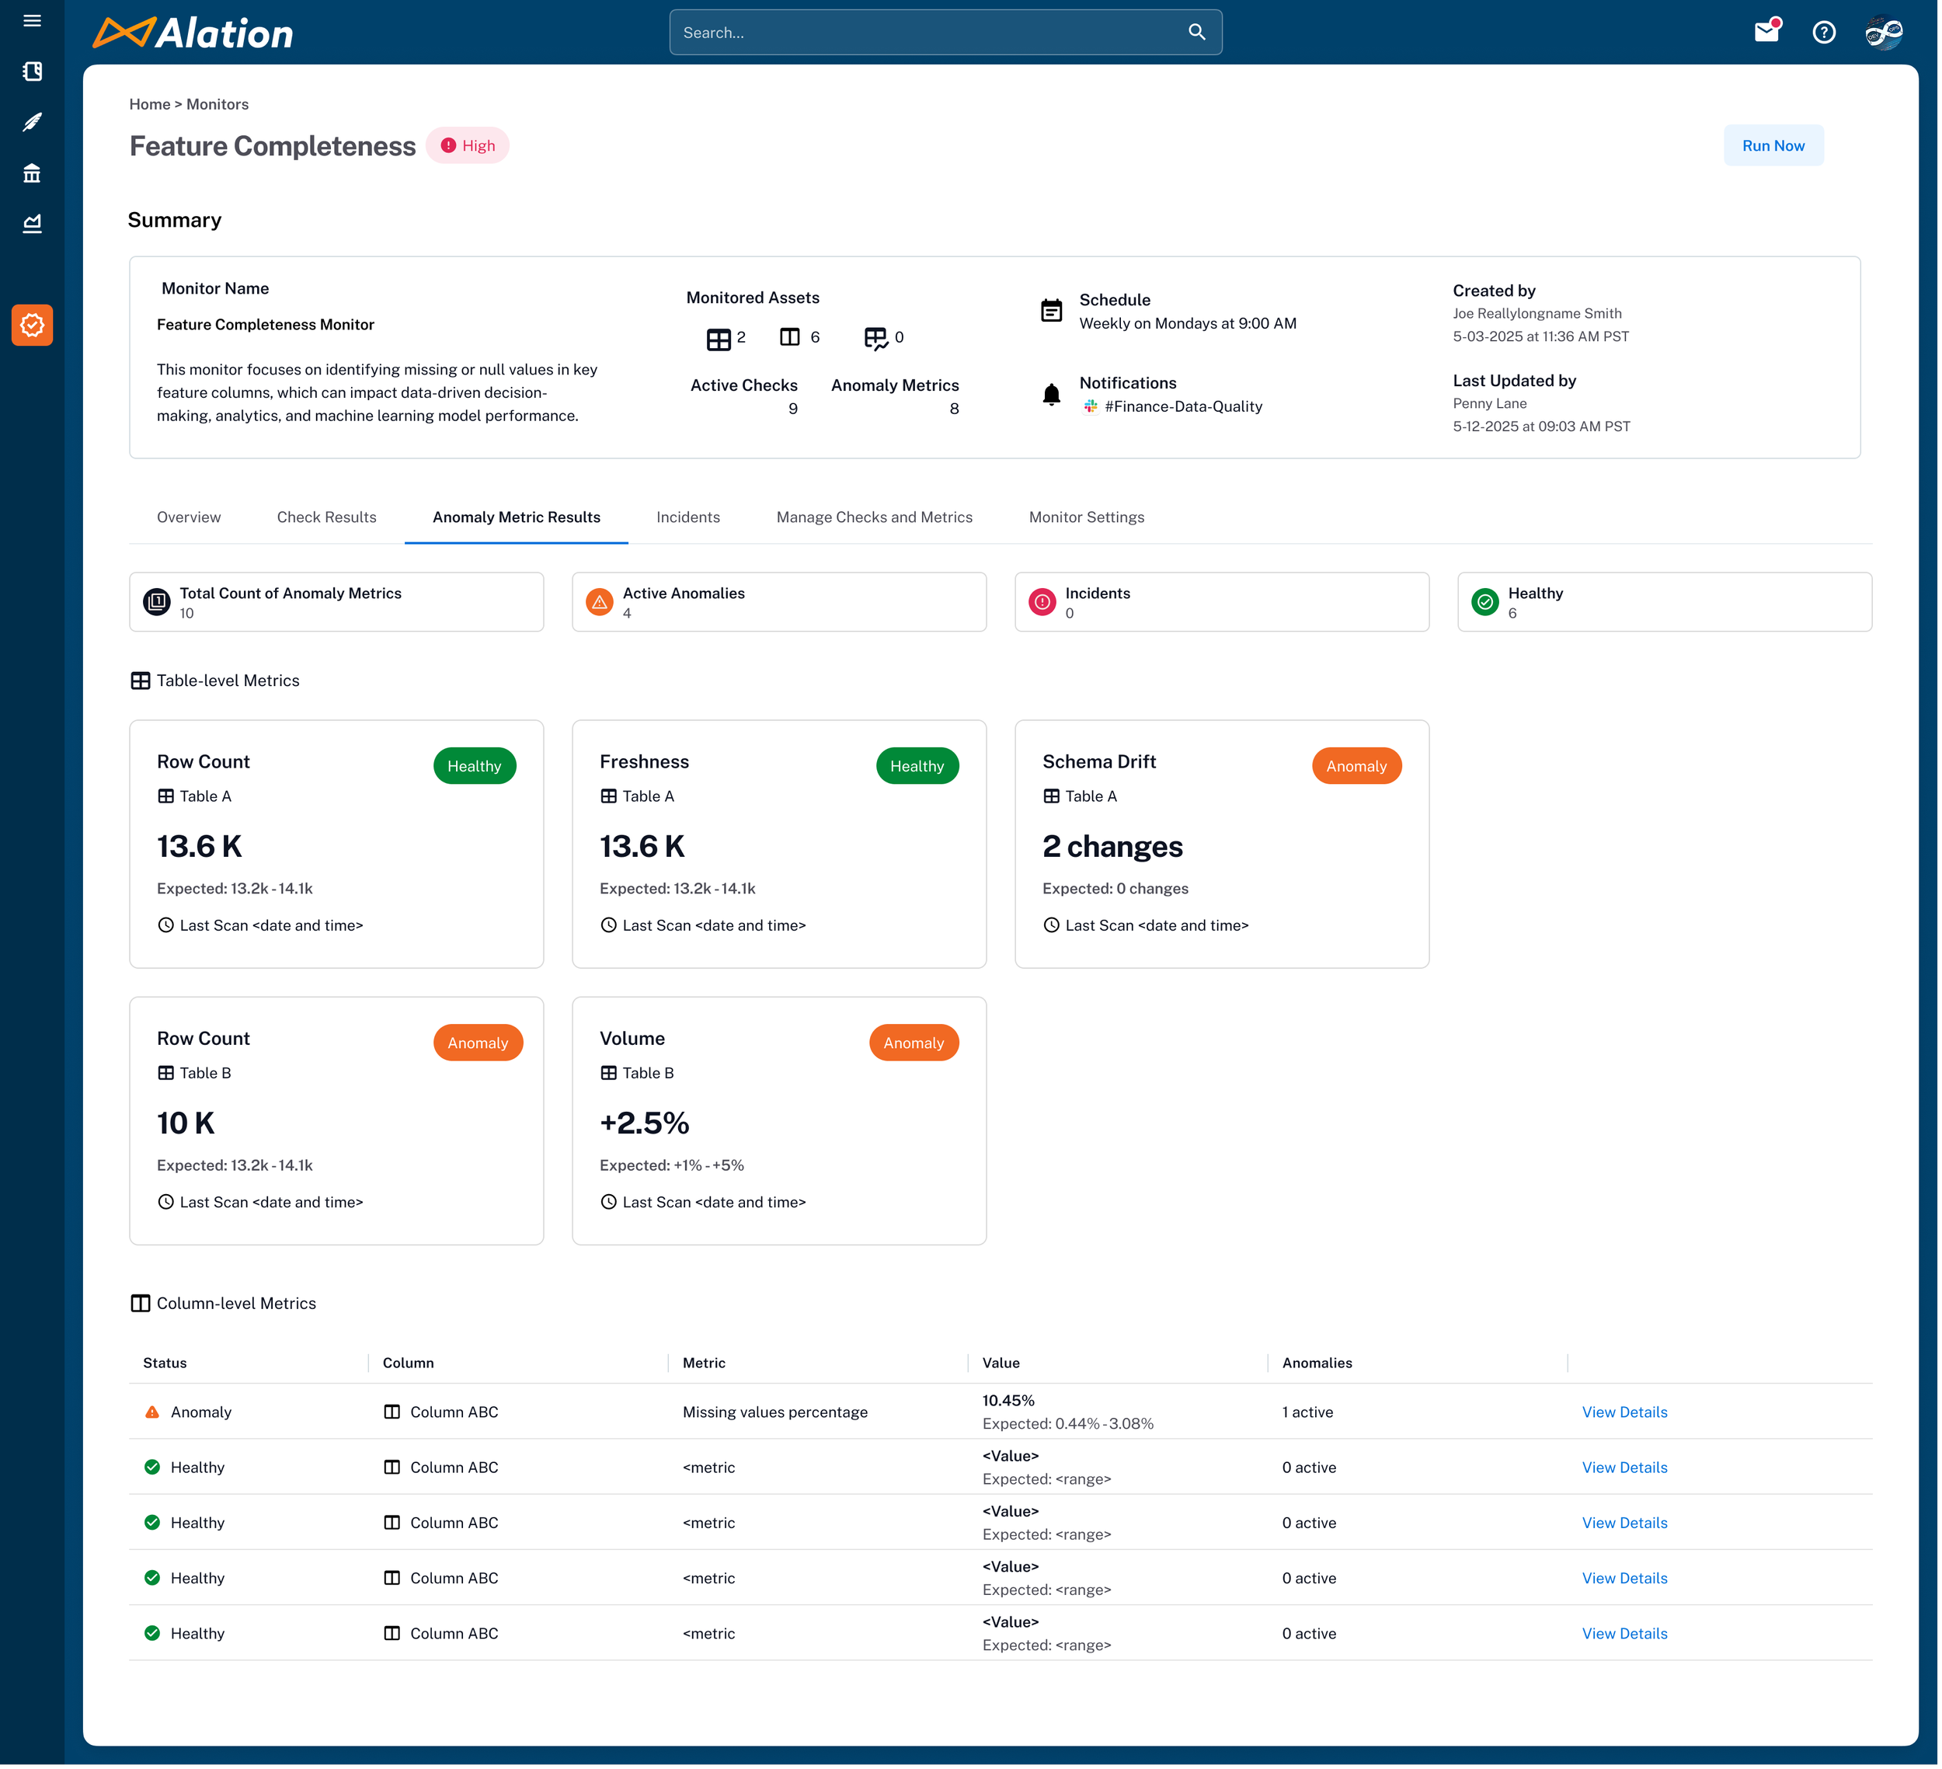Select the orange data quality badge icon
The height and width of the screenshot is (1769, 1942).
click(32, 326)
